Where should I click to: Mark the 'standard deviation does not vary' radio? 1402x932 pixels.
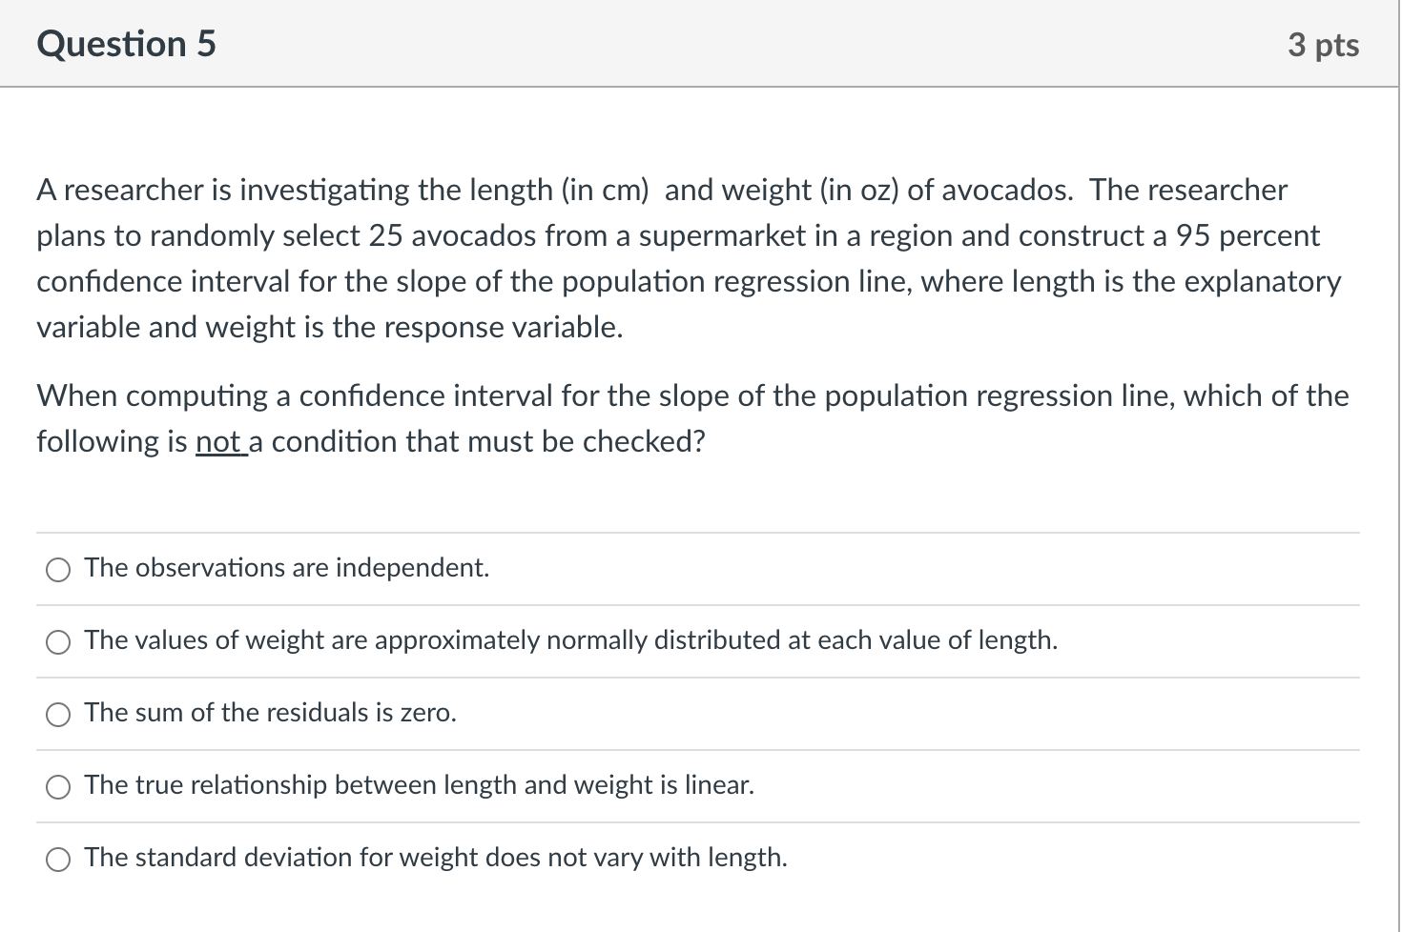pyautogui.click(x=58, y=860)
